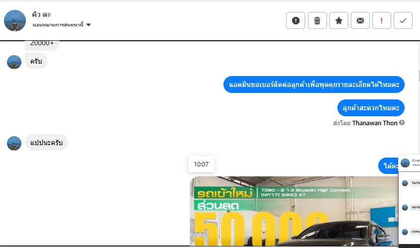This screenshot has height=248, width=420.
Task: Click sender name Thanawan Thon
Action: point(375,123)
